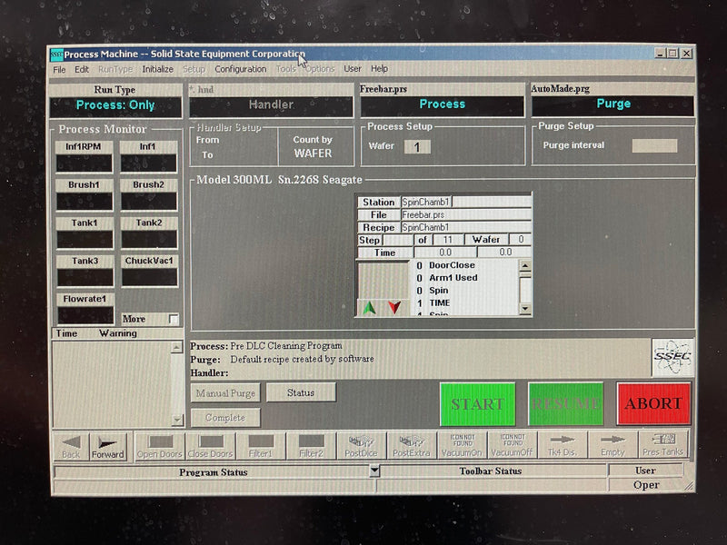Click the PostDice toolbar icon
The image size is (727, 545).
click(361, 446)
